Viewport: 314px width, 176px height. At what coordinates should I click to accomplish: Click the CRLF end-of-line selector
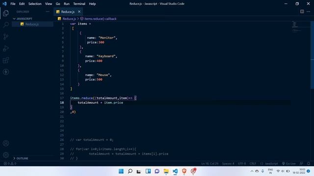(253, 163)
